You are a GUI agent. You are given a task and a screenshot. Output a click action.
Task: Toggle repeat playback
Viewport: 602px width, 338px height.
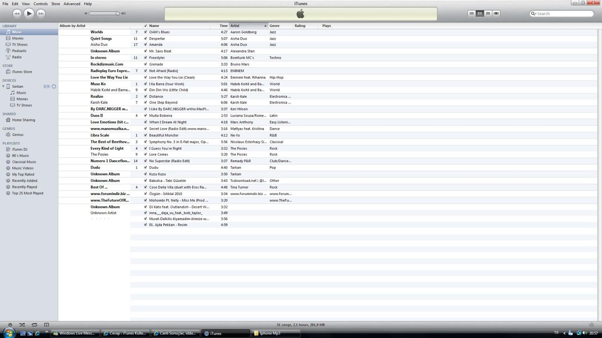(34, 325)
